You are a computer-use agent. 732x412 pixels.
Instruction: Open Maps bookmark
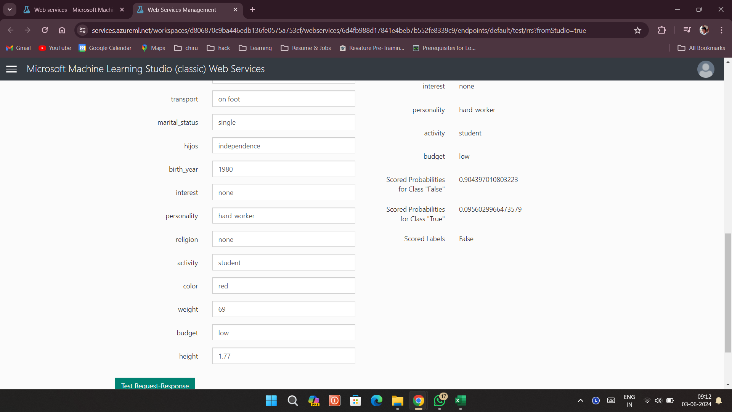153,48
